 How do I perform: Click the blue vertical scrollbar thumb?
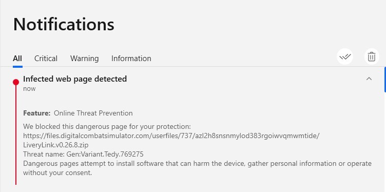pyautogui.click(x=385, y=80)
